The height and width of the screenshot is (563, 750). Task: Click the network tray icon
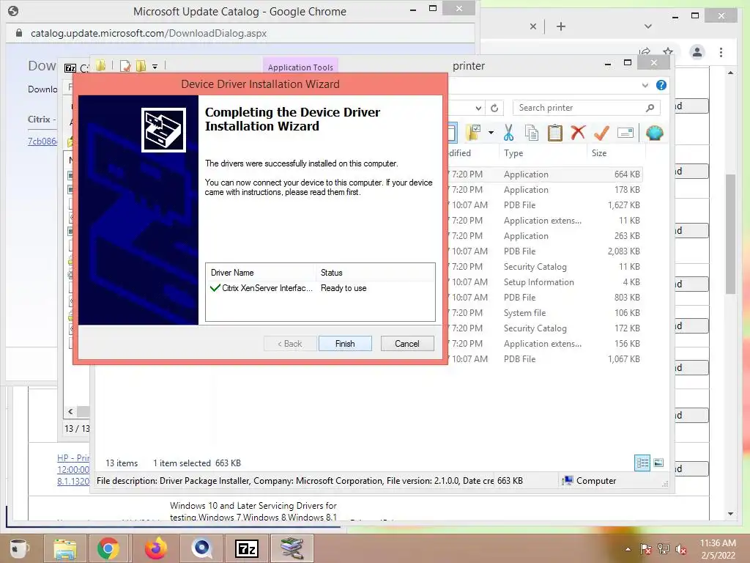664,549
